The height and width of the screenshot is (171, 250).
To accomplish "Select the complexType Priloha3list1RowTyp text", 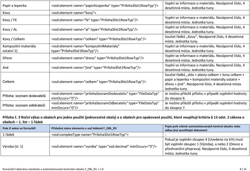I will pyautogui.click(x=90, y=135).
